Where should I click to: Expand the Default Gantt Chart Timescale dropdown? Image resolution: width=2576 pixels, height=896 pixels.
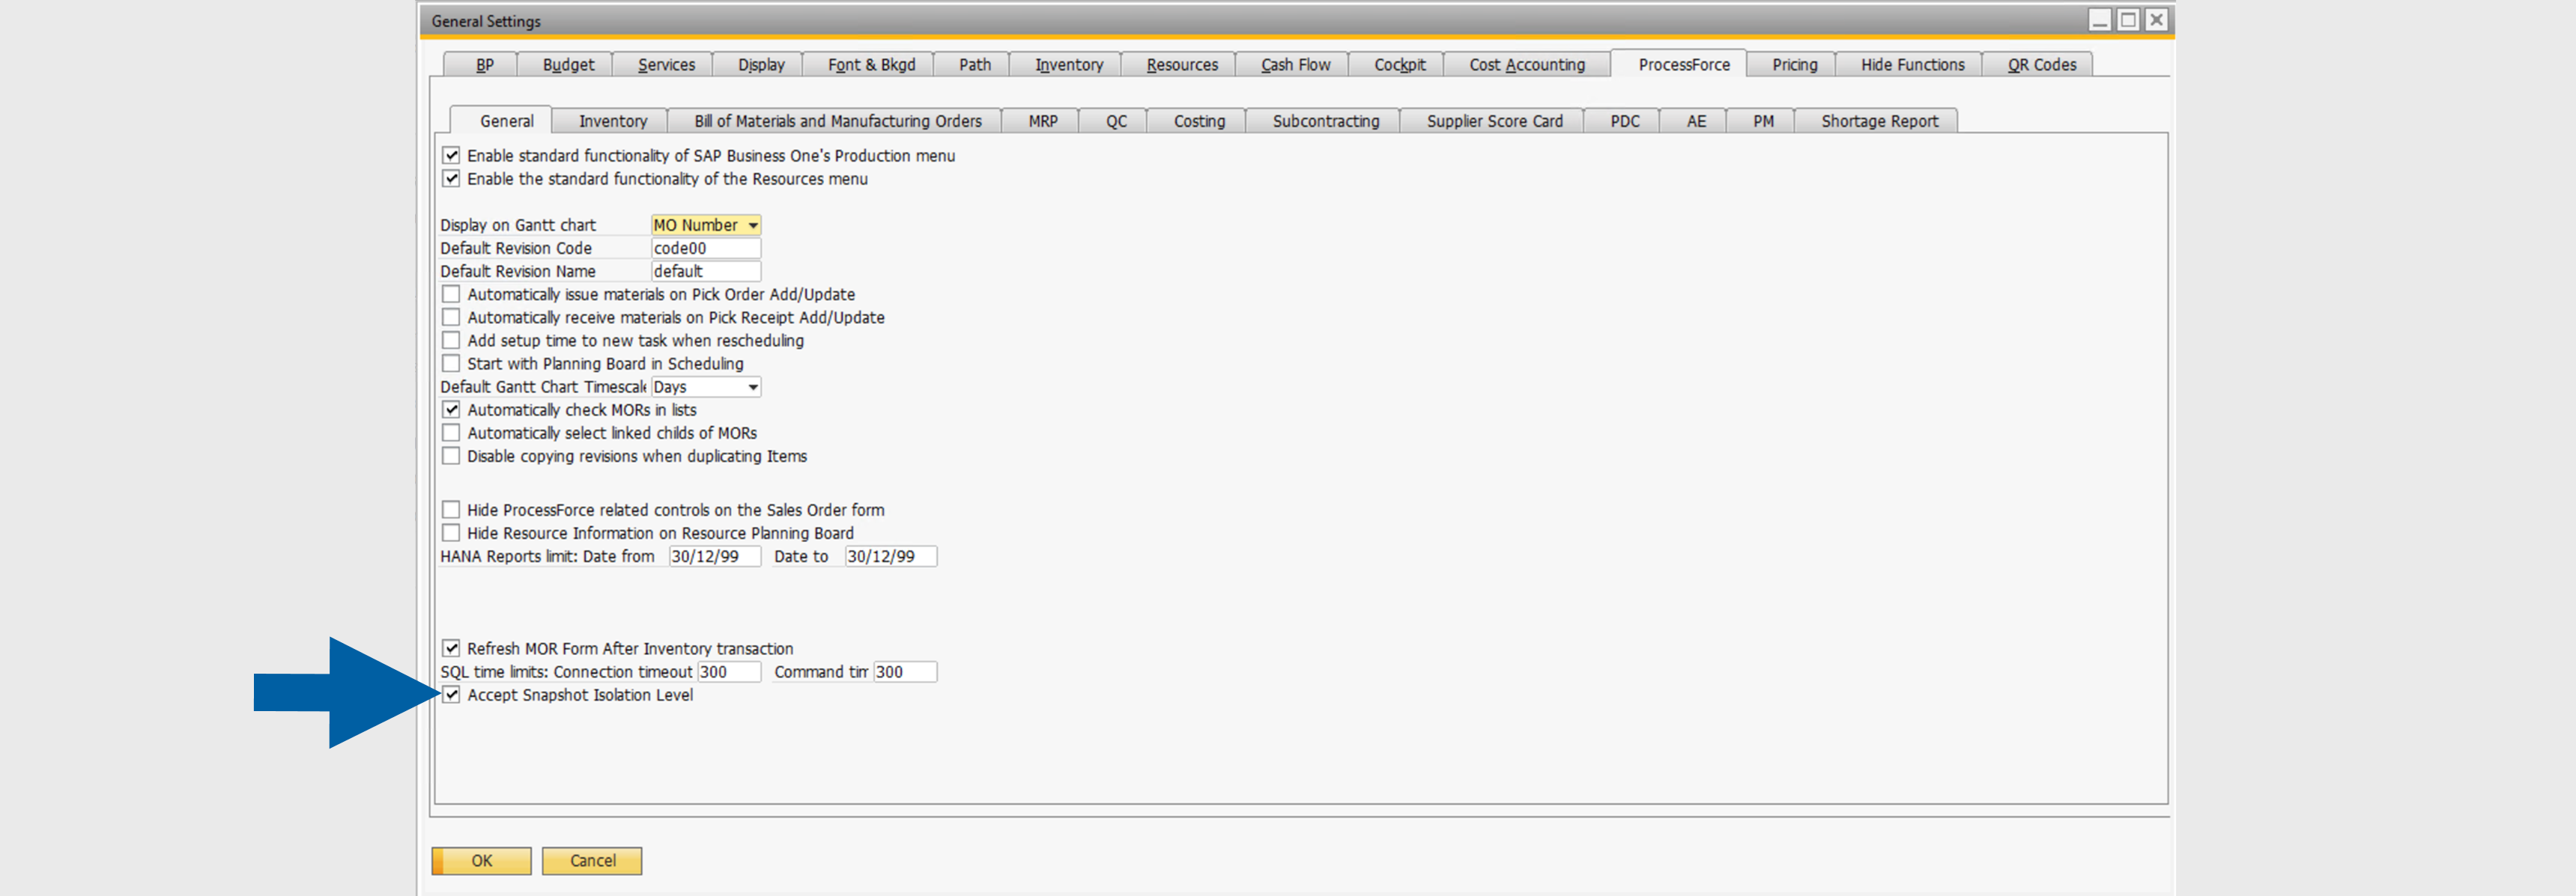(x=752, y=386)
